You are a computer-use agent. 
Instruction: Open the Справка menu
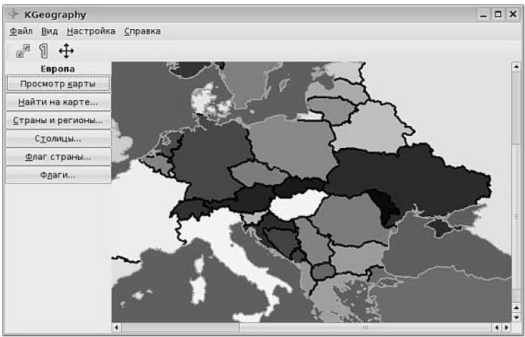coord(142,31)
